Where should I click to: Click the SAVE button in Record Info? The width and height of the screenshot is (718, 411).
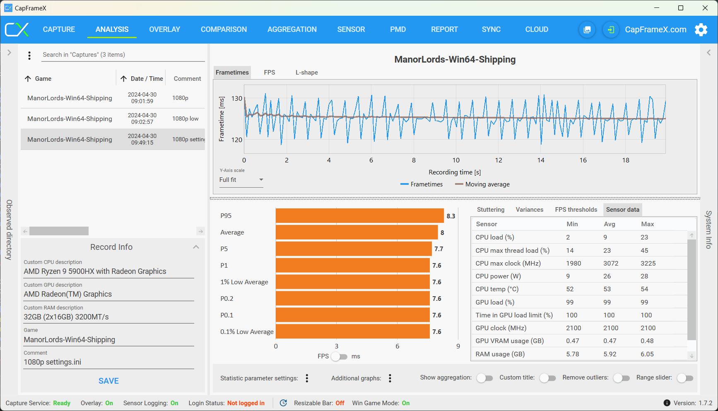(x=108, y=381)
